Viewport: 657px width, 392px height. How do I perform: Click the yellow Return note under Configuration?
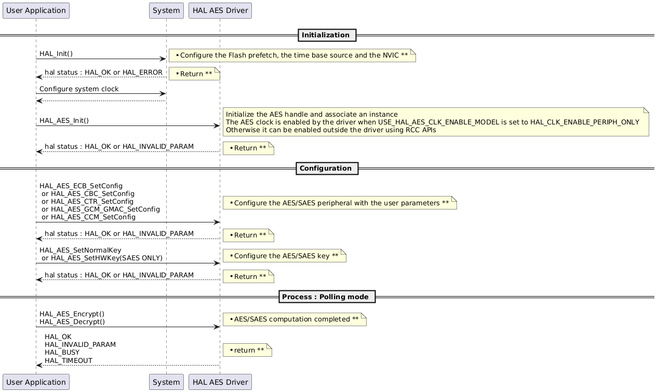tap(248, 235)
